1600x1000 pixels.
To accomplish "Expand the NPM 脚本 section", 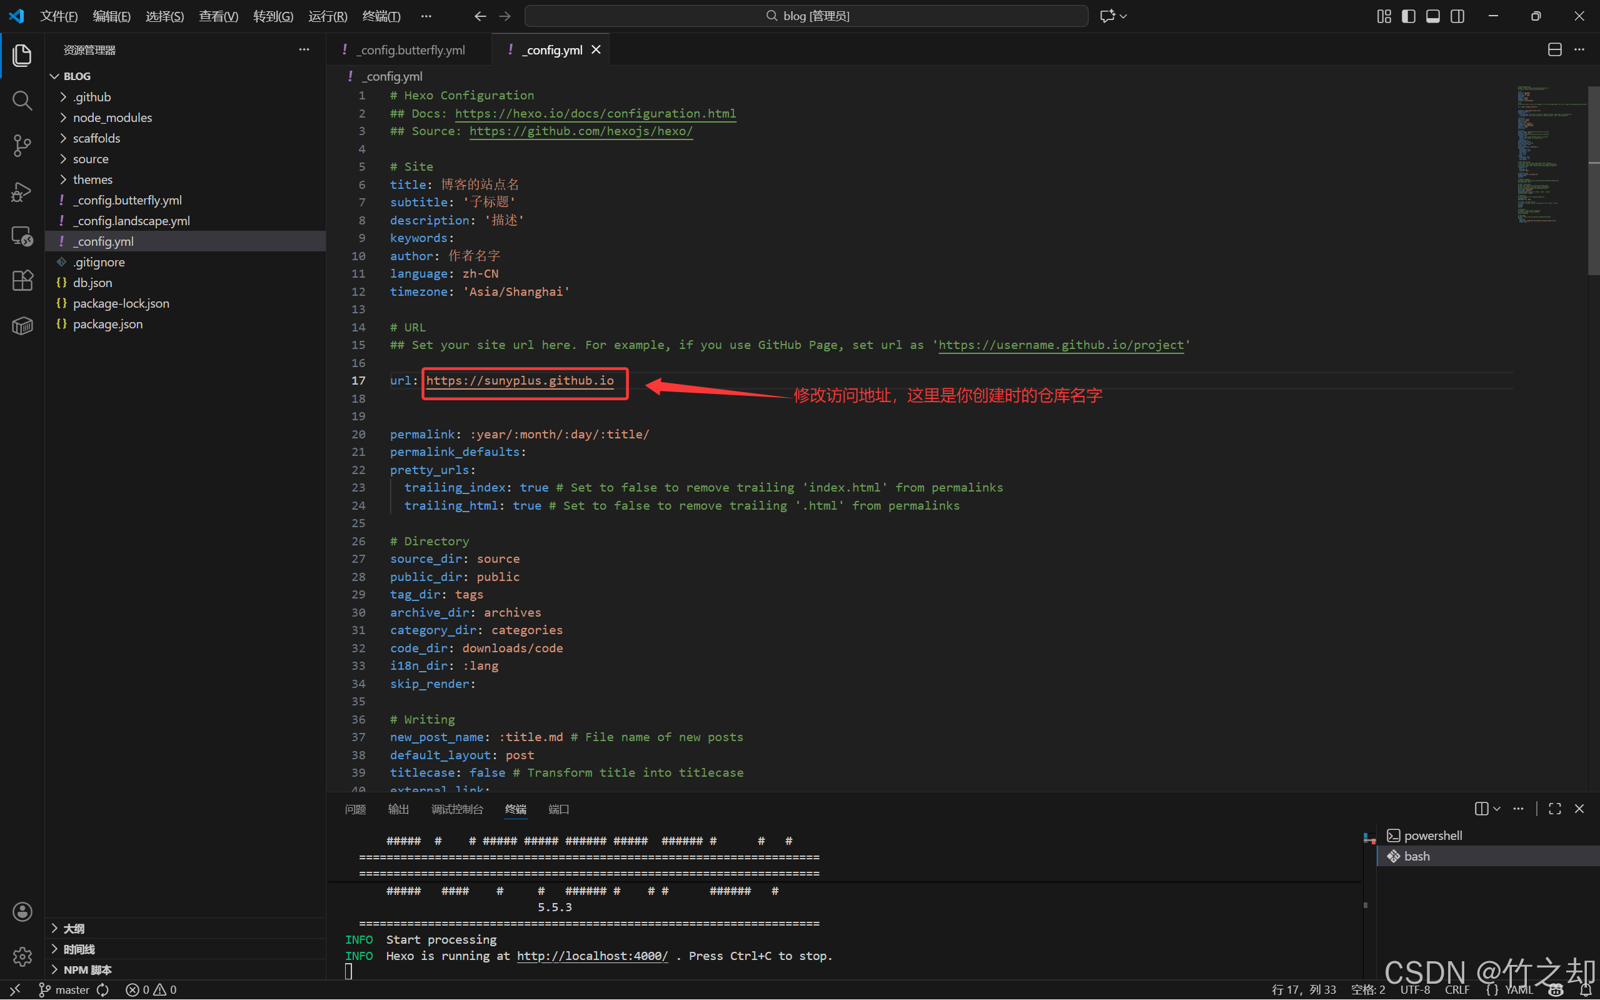I will coord(87,969).
